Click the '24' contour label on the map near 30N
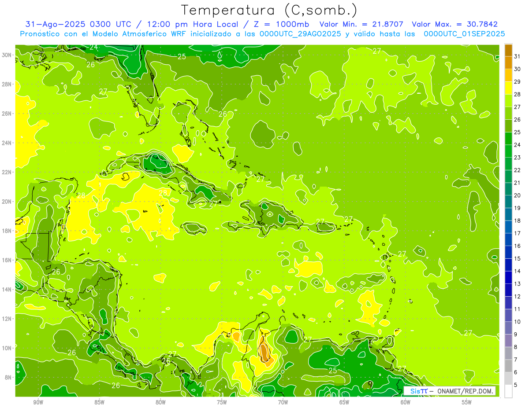The width and height of the screenshot is (529, 408). click(94, 47)
